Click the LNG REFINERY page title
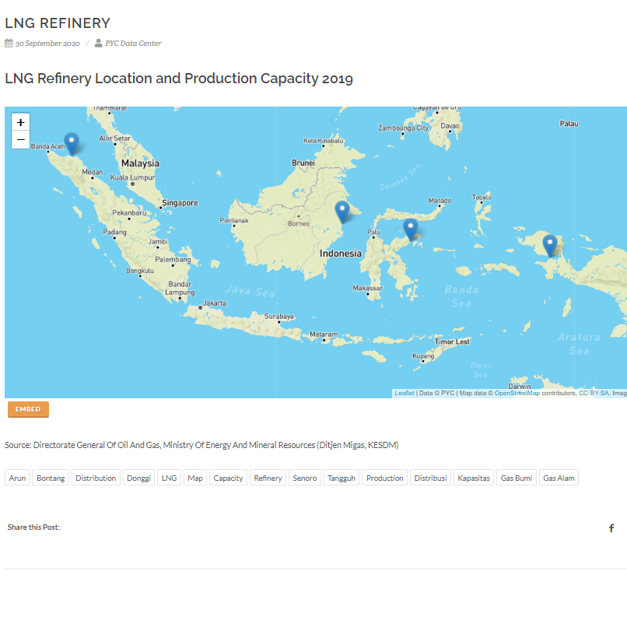This screenshot has width=627, height=627. (58, 23)
